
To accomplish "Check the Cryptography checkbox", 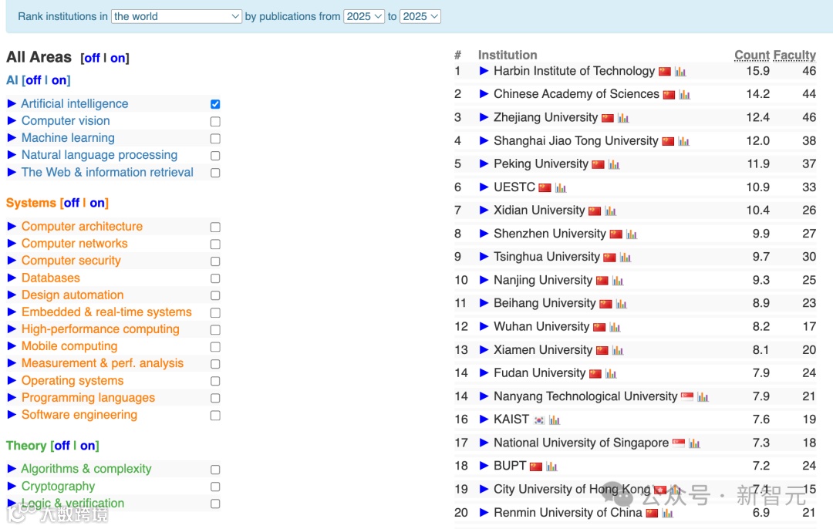I will pyautogui.click(x=215, y=487).
